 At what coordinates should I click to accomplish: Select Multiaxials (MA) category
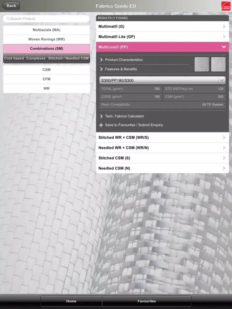pyautogui.click(x=46, y=30)
